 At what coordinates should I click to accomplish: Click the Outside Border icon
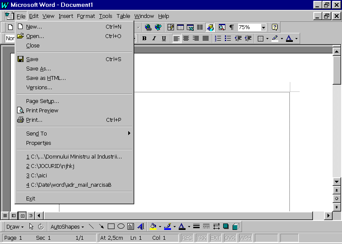(260, 38)
